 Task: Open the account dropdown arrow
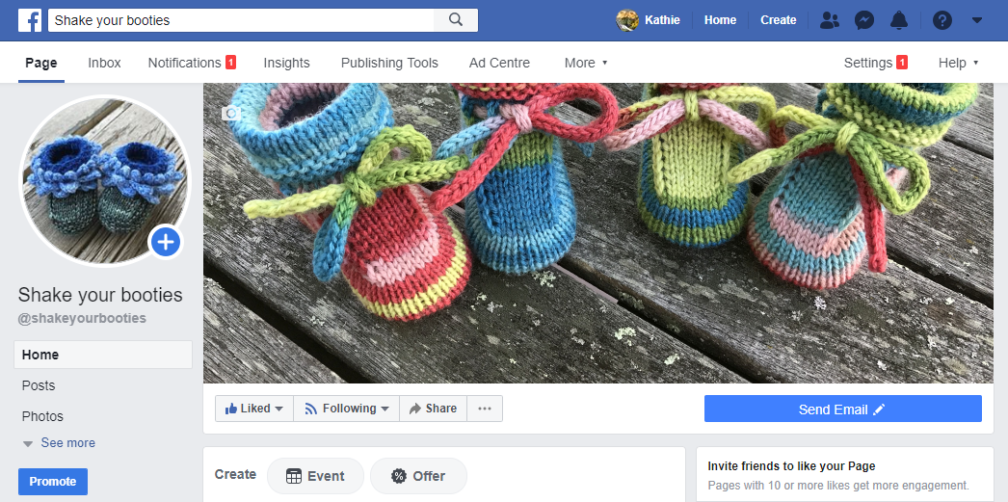pyautogui.click(x=976, y=20)
